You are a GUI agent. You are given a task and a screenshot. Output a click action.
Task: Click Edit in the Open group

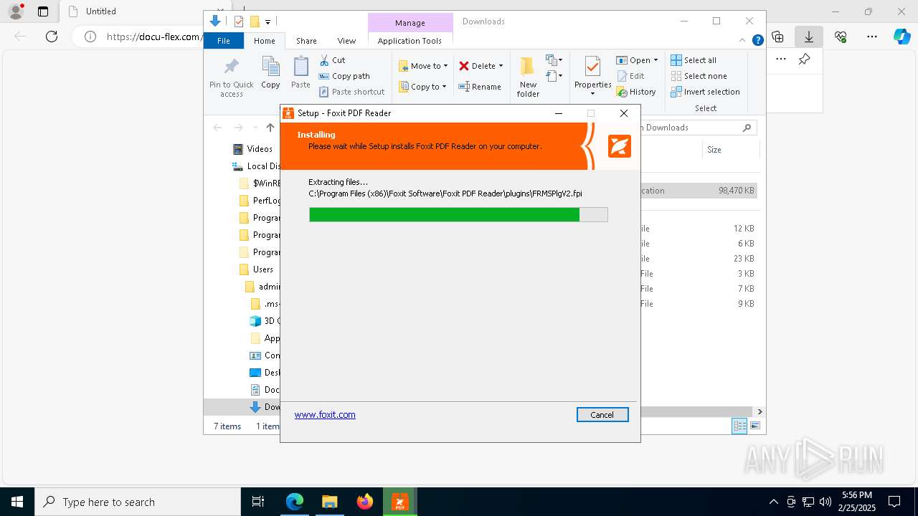tap(630, 76)
